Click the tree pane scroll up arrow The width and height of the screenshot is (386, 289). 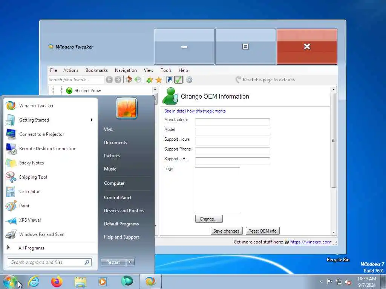(x=155, y=90)
